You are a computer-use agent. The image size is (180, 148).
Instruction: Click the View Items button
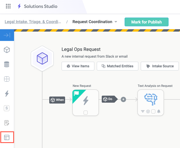click(x=78, y=66)
